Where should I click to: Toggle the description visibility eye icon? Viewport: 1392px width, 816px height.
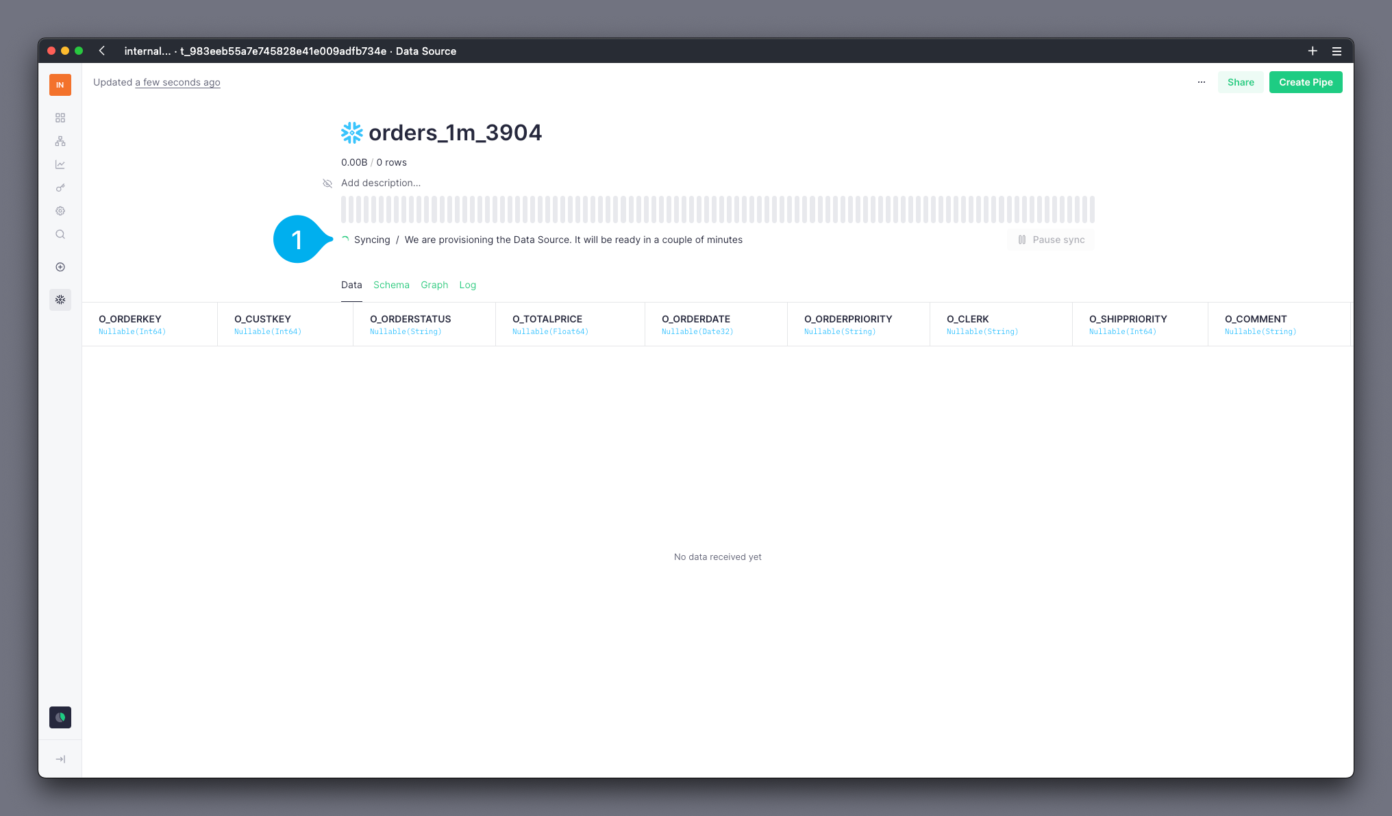point(327,183)
